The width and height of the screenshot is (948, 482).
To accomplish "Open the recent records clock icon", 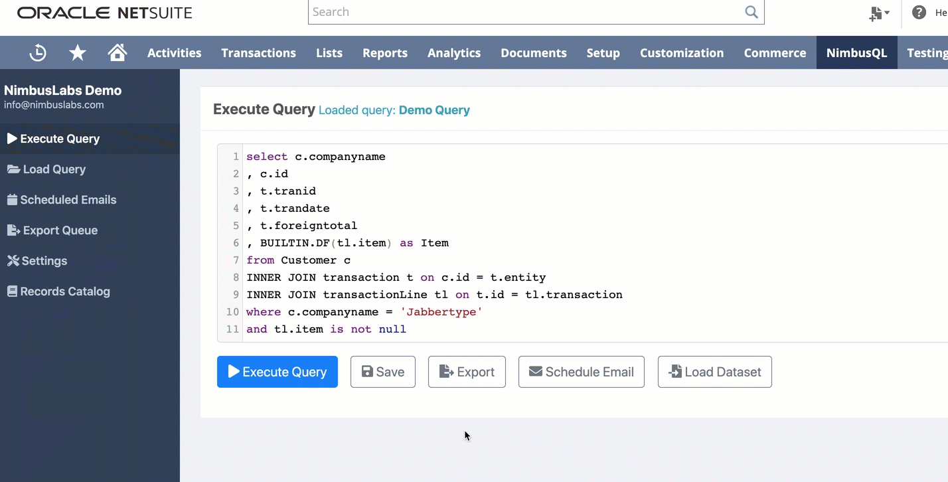I will pyautogui.click(x=38, y=52).
